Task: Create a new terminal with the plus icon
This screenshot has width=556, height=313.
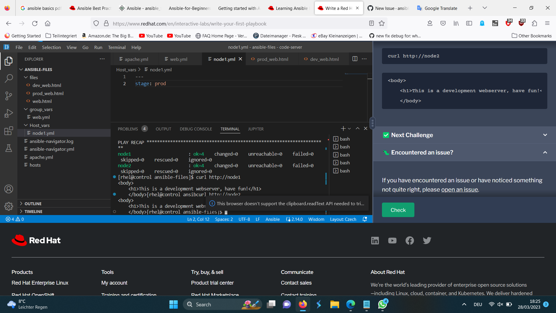Action: pos(343,128)
